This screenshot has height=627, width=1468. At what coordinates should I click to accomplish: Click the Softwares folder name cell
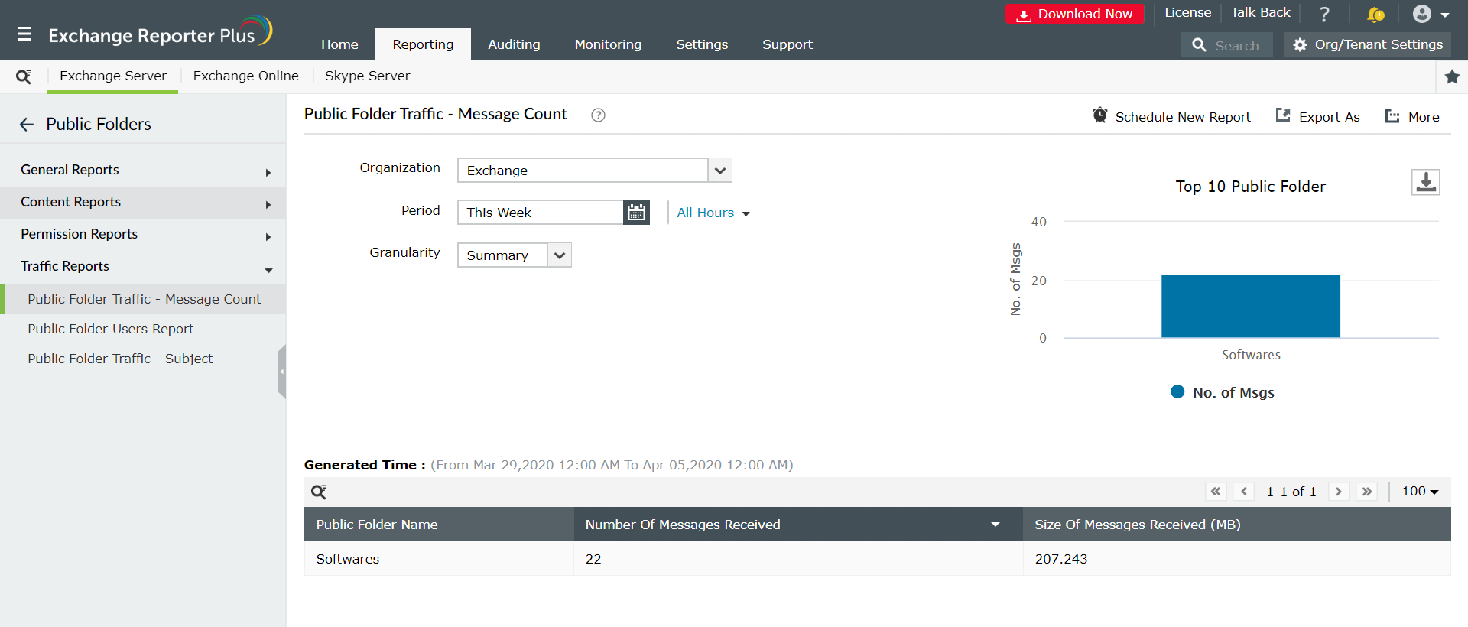(x=439, y=559)
